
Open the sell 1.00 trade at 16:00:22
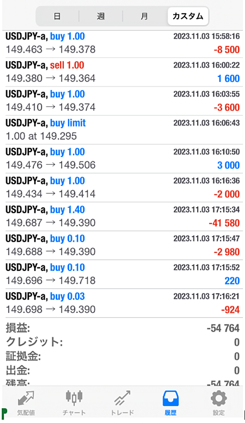tap(122, 72)
